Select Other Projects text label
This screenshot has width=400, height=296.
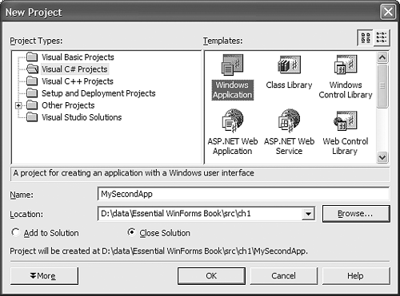[x=68, y=105]
